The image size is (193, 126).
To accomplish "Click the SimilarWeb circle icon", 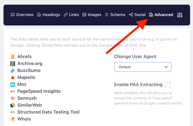I will [x=12, y=105].
